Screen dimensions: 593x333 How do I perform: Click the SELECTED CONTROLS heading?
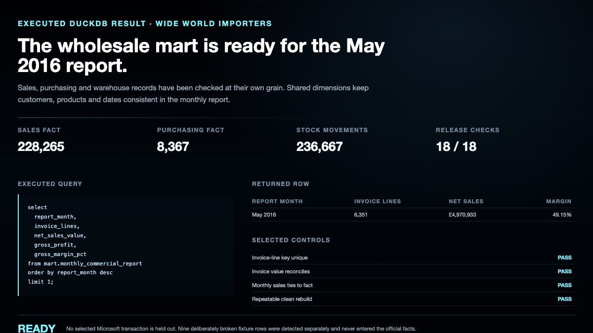pyautogui.click(x=291, y=240)
